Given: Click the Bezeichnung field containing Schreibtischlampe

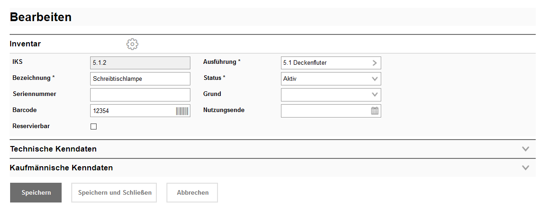Looking at the screenshot, I should [x=140, y=79].
